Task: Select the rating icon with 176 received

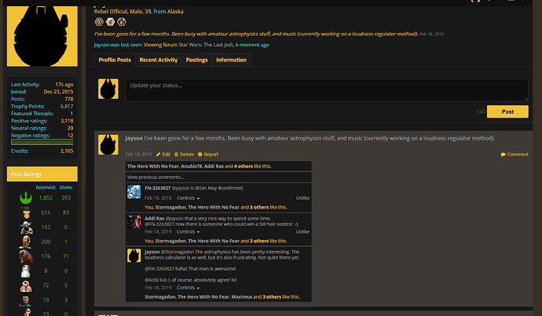Action: [x=26, y=256]
